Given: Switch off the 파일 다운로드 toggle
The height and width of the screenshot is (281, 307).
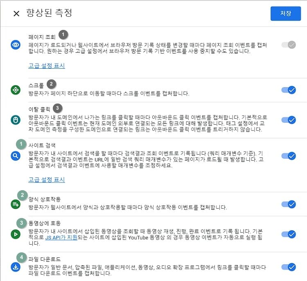Looking at the screenshot, I should coord(289,267).
